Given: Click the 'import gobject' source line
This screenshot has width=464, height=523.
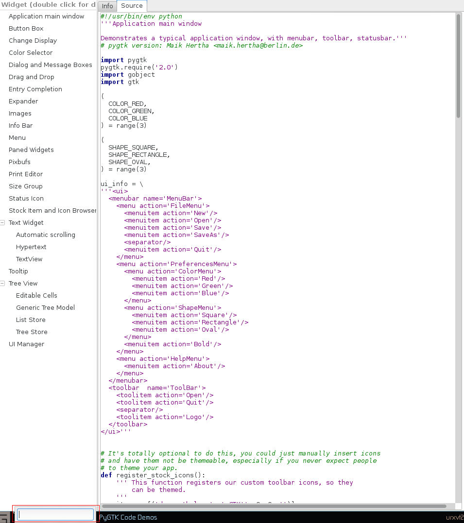Looking at the screenshot, I should pos(127,74).
